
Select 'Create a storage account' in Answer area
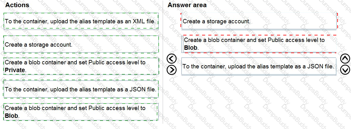point(259,21)
